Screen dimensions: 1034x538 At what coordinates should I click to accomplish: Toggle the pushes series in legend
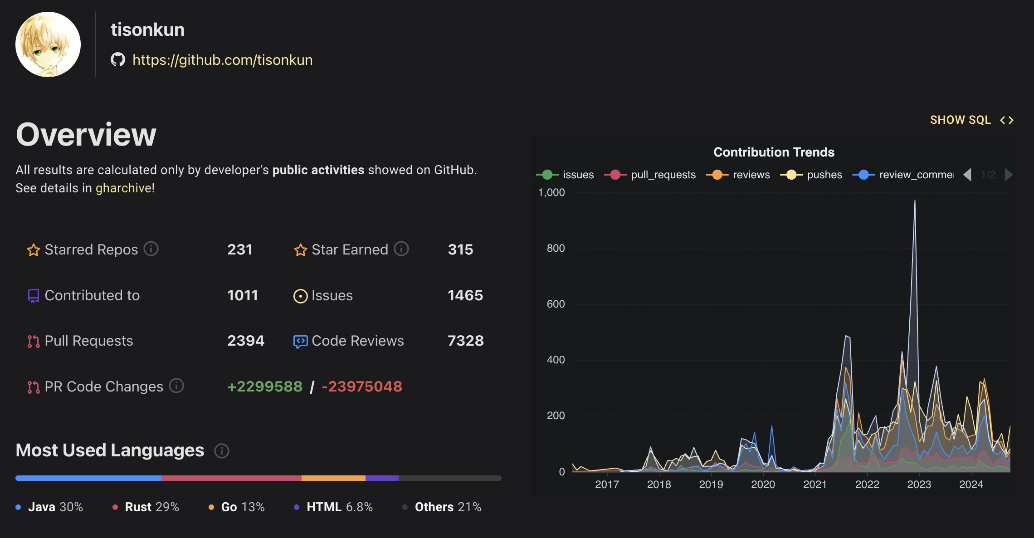(811, 175)
